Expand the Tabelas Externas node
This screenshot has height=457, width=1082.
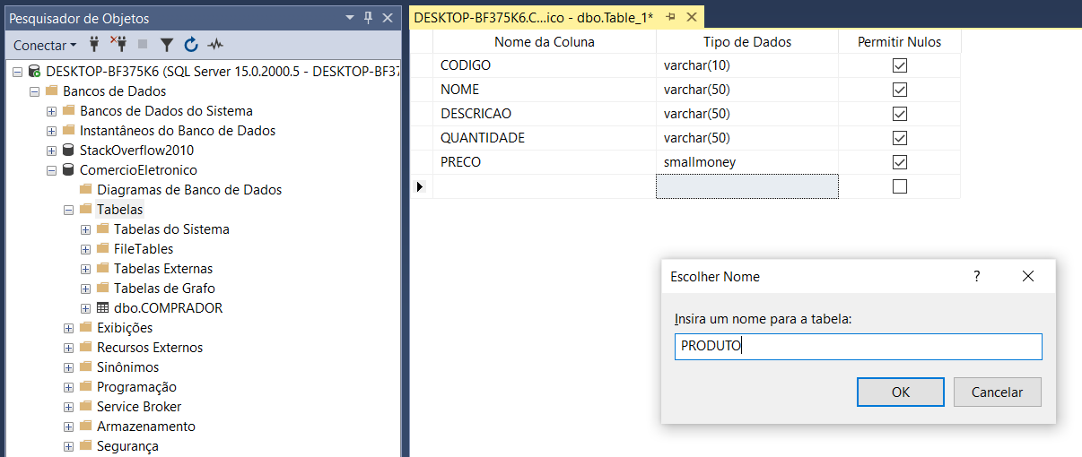point(85,268)
